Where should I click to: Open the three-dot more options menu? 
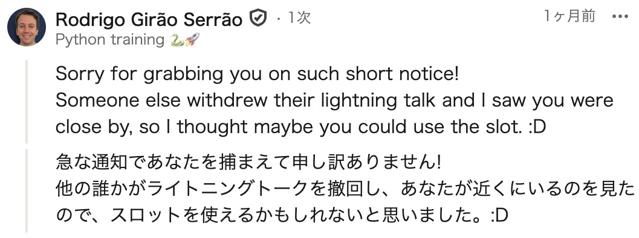tap(621, 17)
